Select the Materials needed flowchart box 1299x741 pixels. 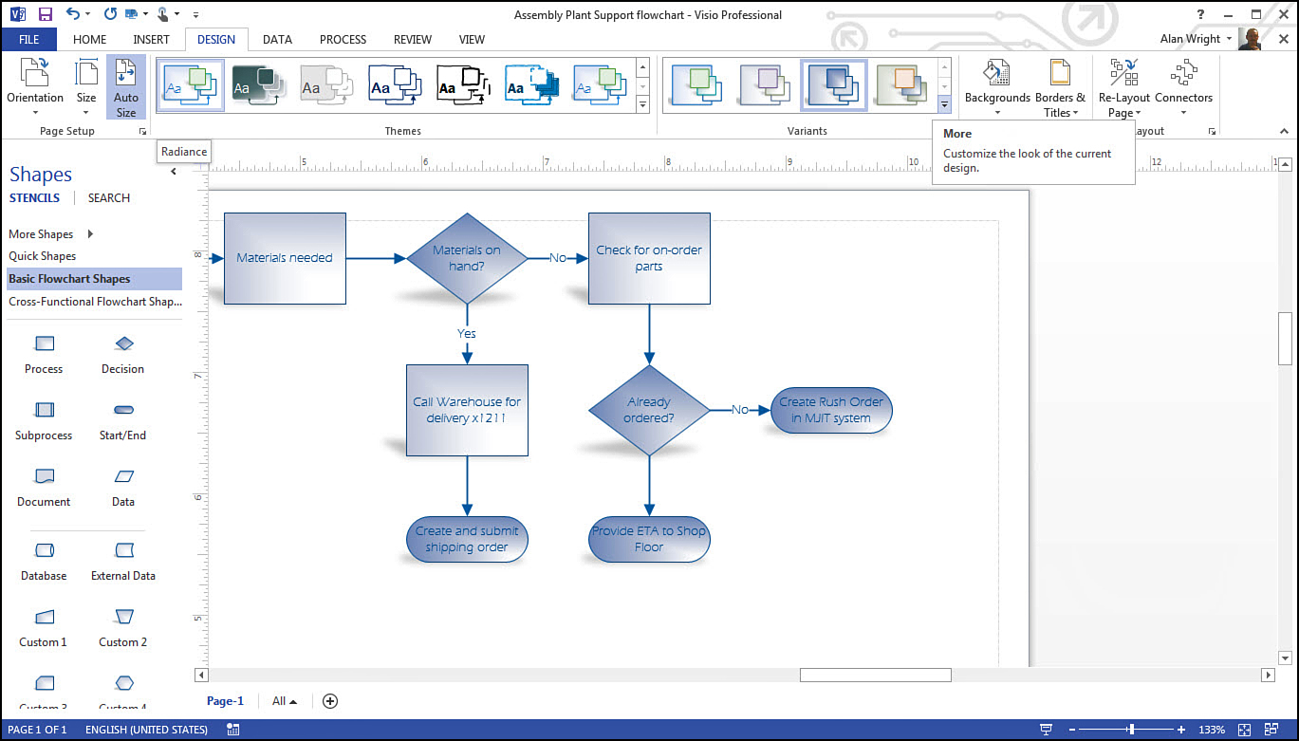285,258
